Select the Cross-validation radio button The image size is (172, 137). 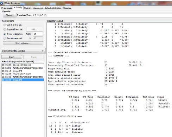pyautogui.click(x=5, y=34)
